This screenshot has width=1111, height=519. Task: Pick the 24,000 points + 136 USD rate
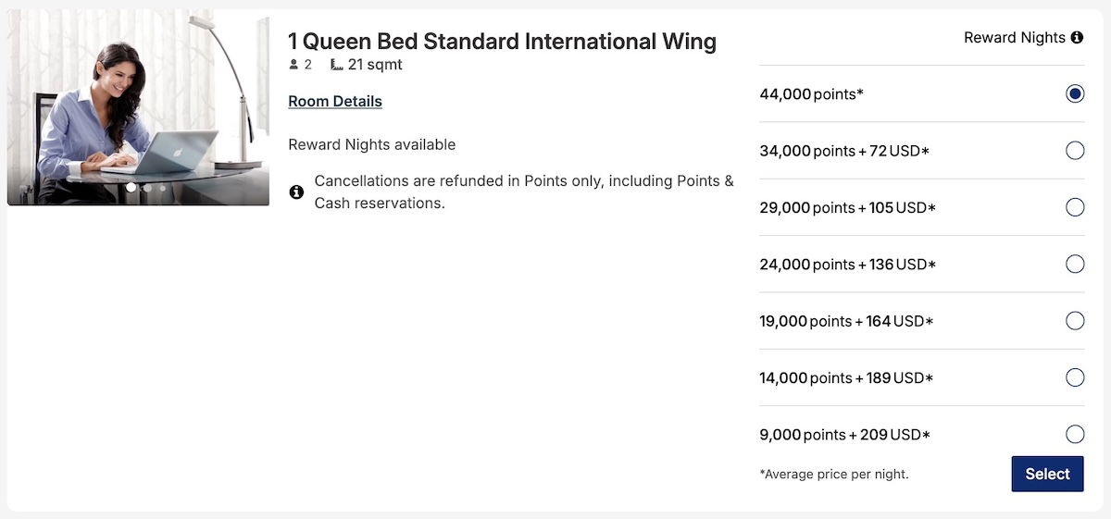tap(1074, 265)
